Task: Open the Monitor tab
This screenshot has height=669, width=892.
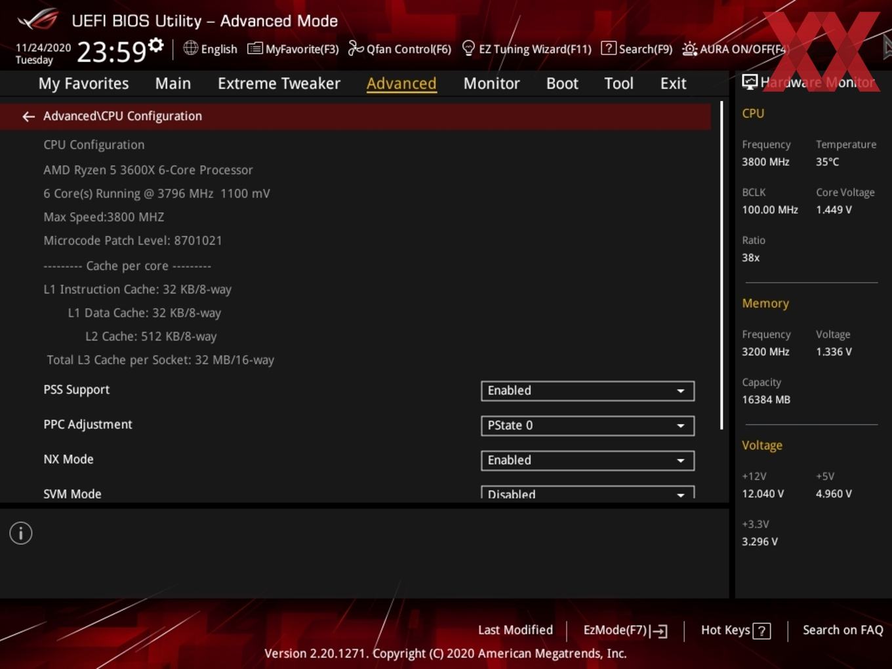Action: tap(491, 83)
